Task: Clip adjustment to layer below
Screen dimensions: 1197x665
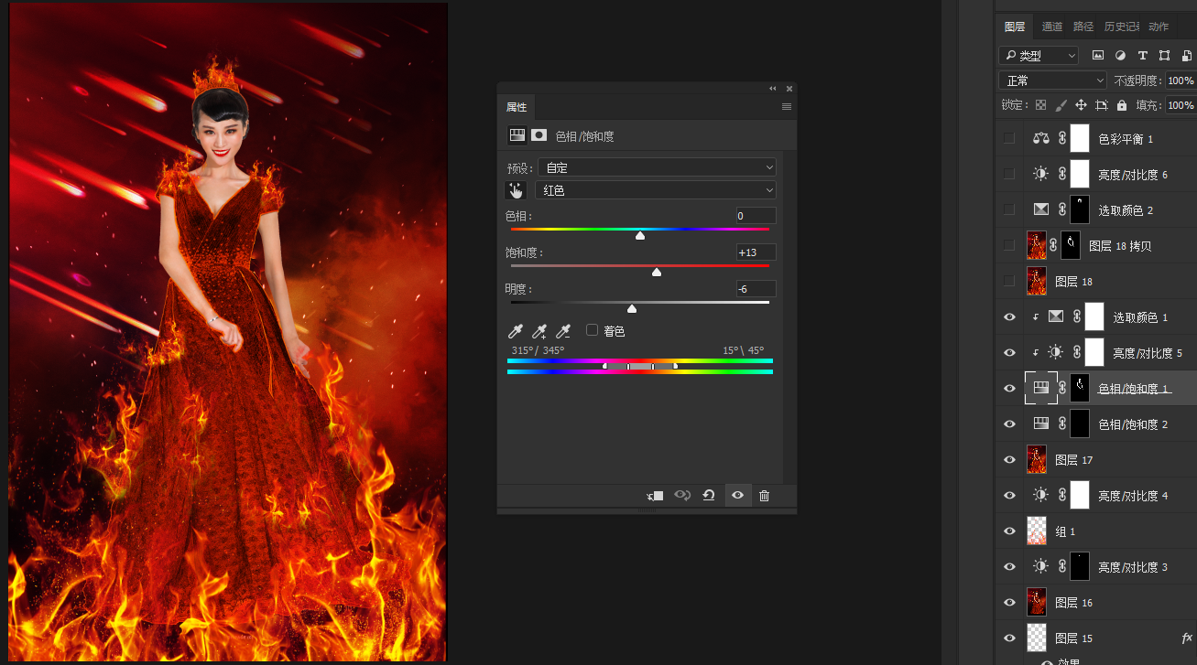Action: point(655,496)
